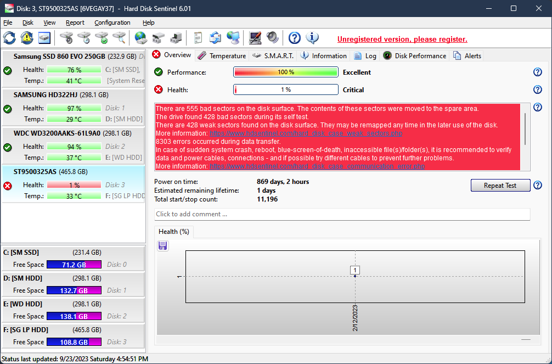552x364 pixels.
Task: Click the blue refresh arrows toolbar icon
Action: click(9, 38)
